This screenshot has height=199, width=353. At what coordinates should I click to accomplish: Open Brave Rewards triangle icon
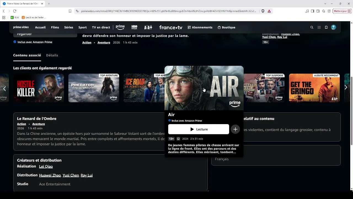pos(269,11)
